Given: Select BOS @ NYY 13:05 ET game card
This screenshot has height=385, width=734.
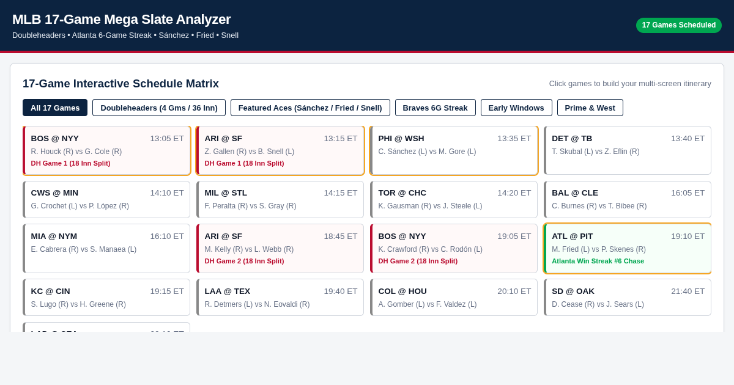Looking at the screenshot, I should click(x=106, y=150).
